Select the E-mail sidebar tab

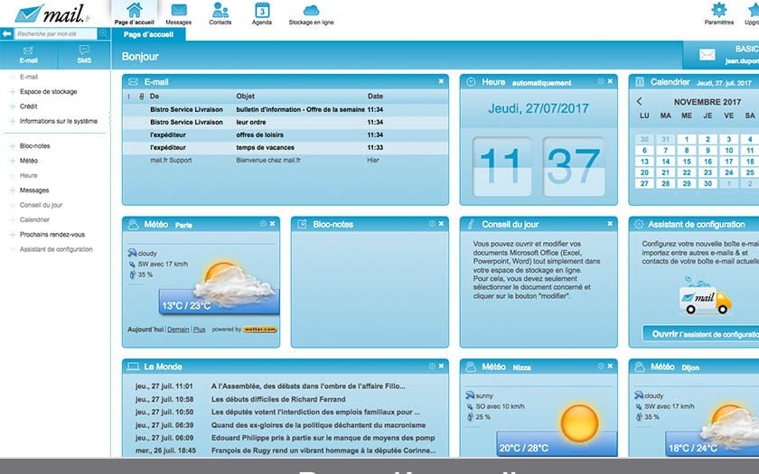coord(29,55)
